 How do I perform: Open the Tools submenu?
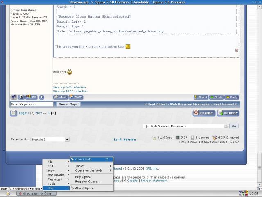coord(56,183)
